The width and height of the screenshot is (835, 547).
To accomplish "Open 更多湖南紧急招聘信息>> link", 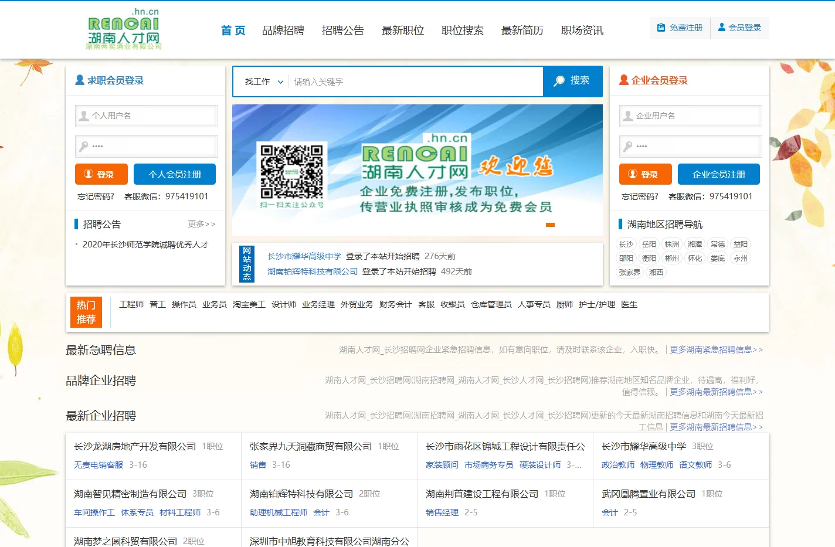I will tap(717, 349).
